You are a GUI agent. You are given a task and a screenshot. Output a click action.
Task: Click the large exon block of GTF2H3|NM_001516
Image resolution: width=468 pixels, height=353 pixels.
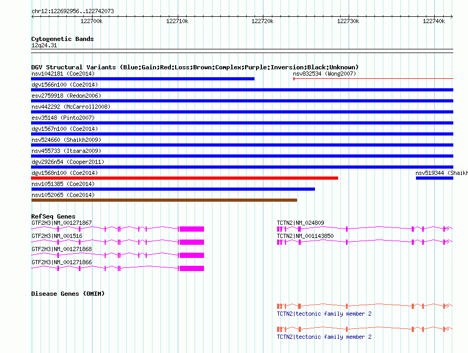pos(192,242)
